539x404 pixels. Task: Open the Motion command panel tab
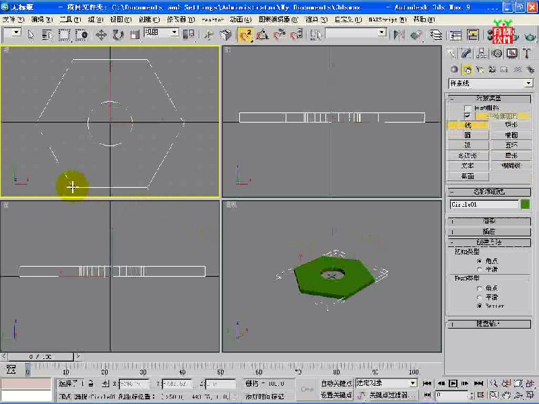click(x=497, y=53)
